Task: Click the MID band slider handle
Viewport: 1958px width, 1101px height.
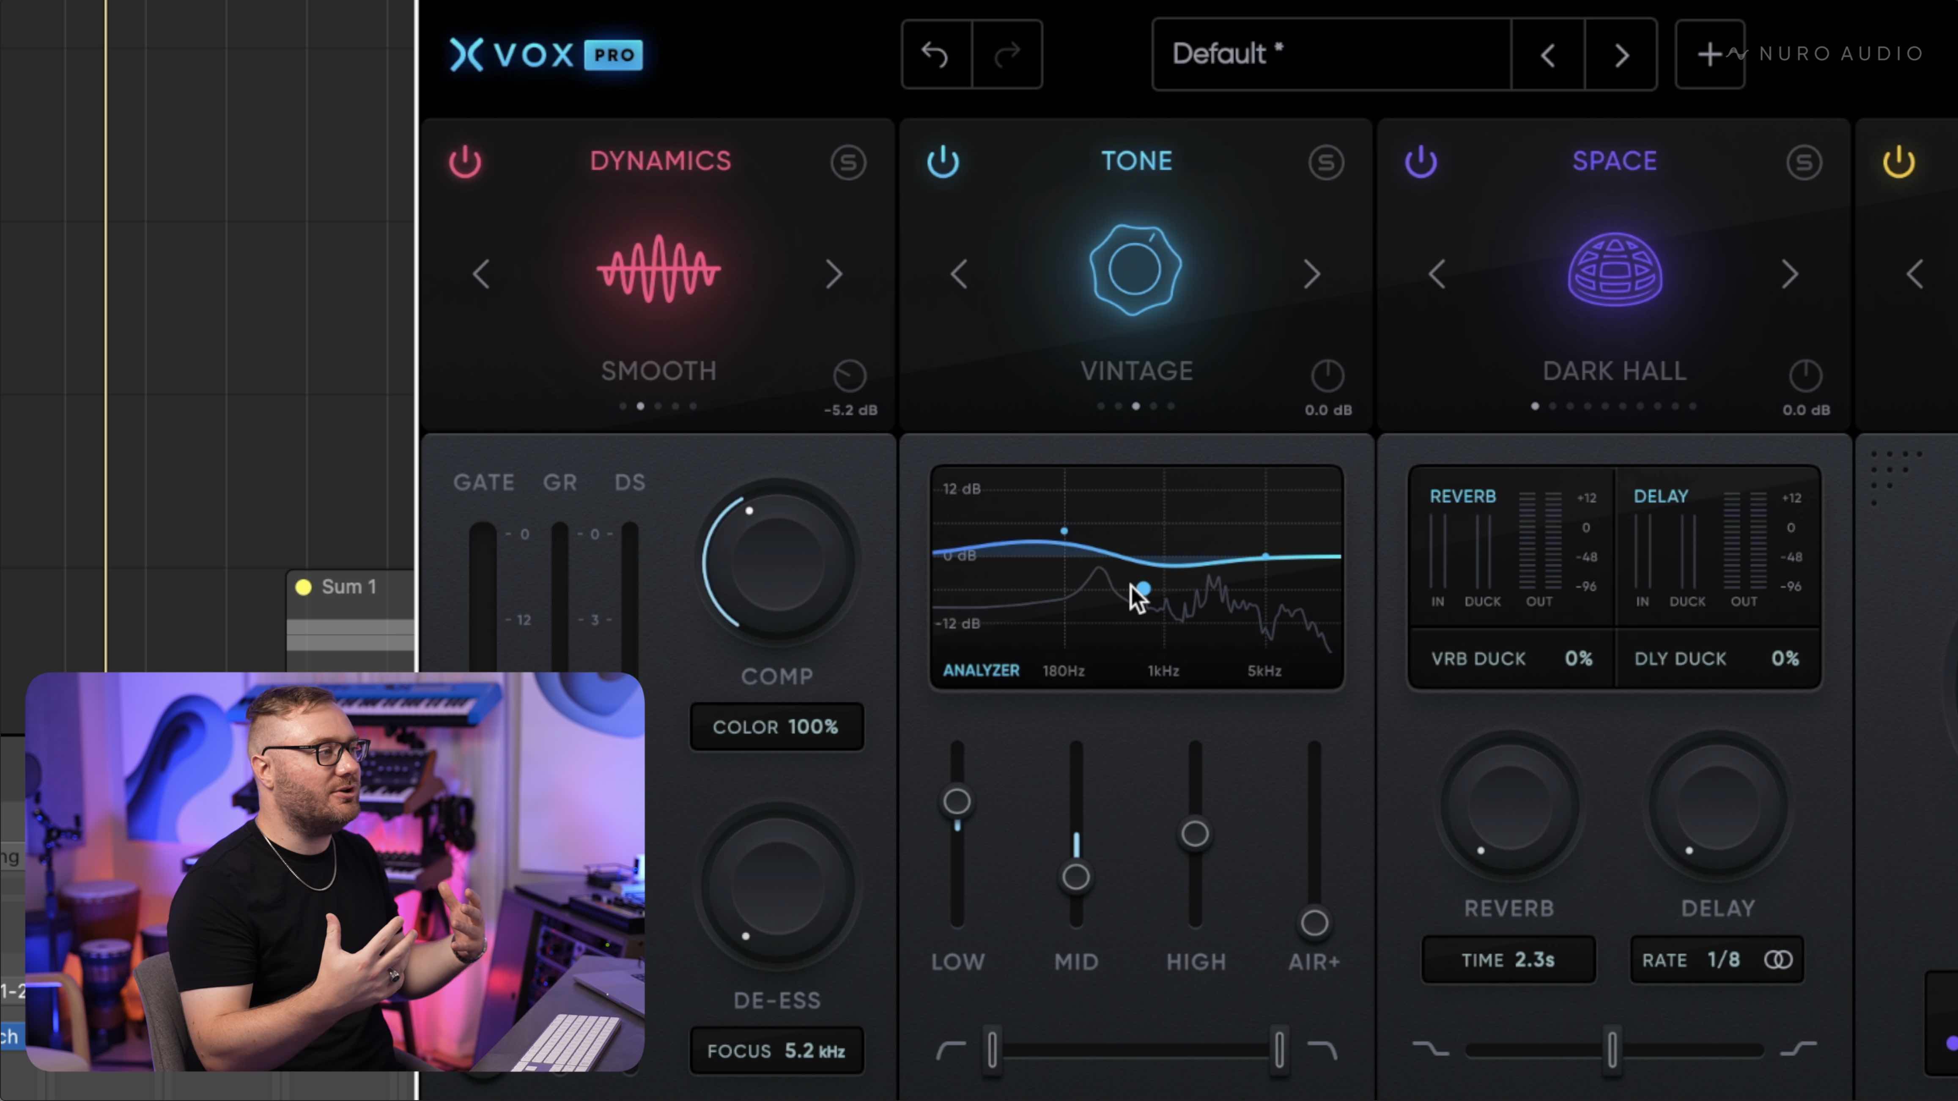Action: tap(1075, 877)
